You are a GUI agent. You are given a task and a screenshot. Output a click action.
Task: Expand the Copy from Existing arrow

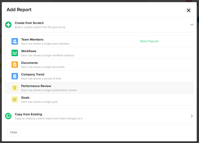pyautogui.click(x=192, y=116)
